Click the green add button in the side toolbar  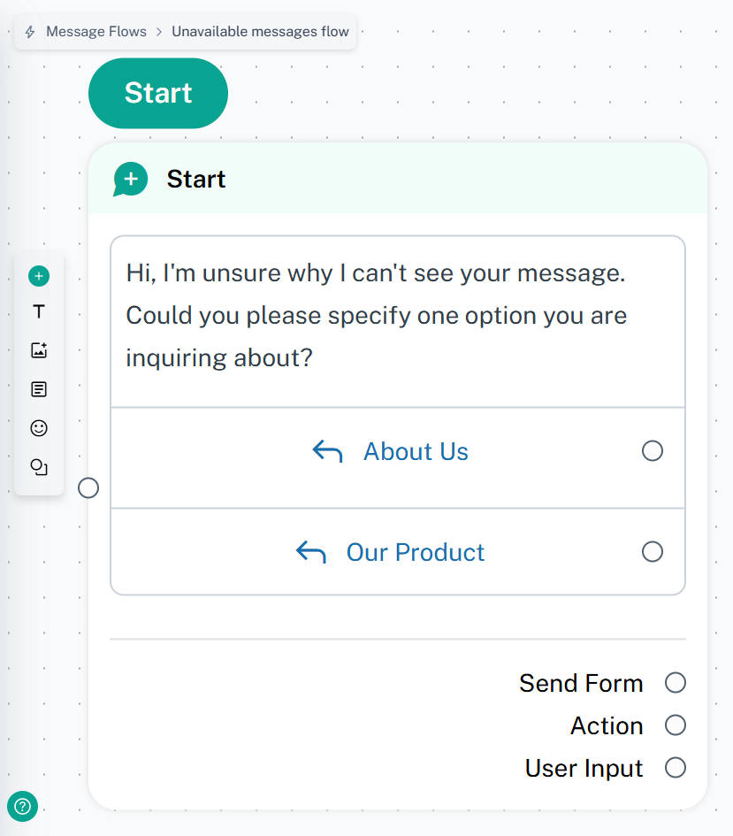point(39,277)
